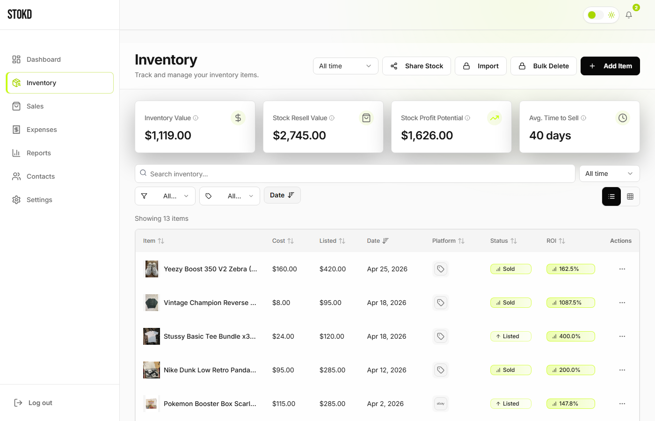Show info for Stock Profit Potential

tap(467, 118)
